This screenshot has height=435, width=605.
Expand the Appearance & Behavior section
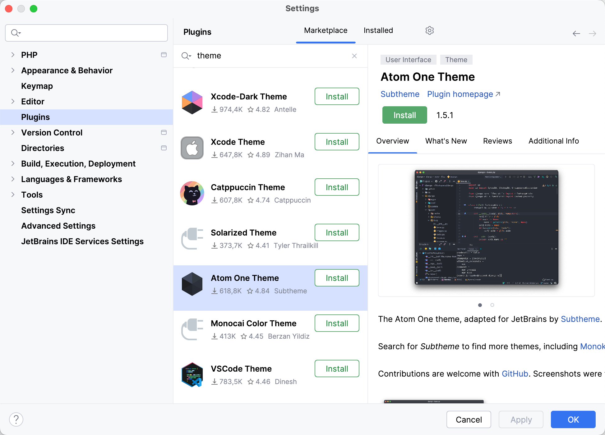pos(13,70)
